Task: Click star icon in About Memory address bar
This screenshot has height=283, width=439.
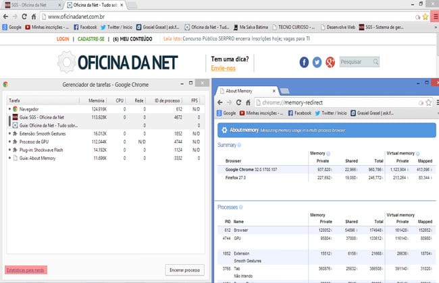Action: pyautogui.click(x=429, y=102)
